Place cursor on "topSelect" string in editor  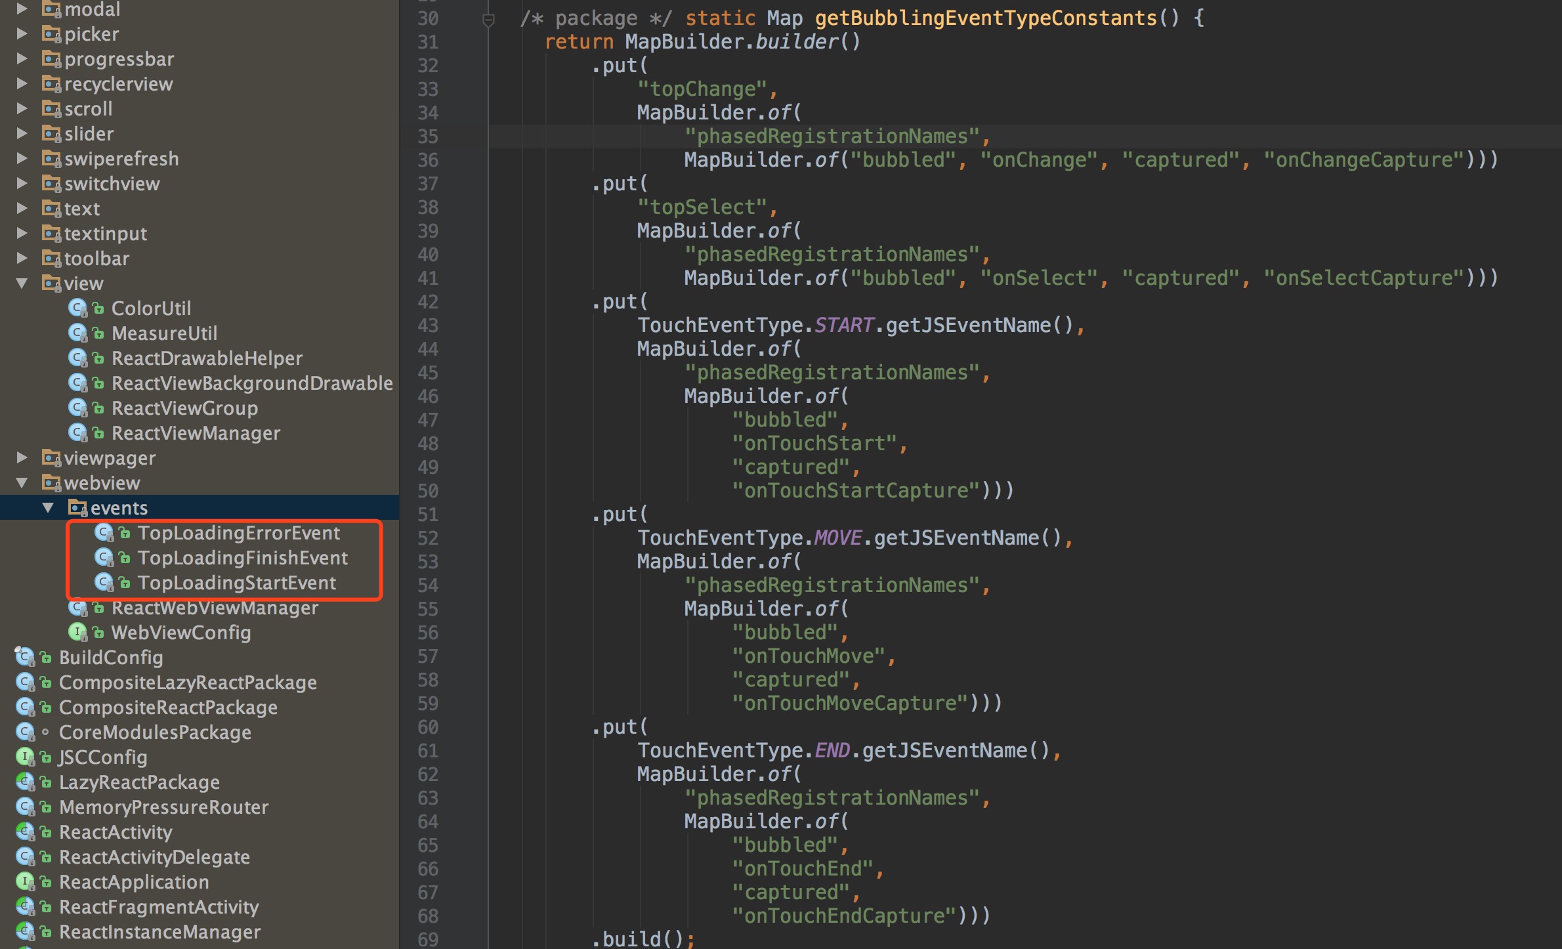(x=702, y=207)
